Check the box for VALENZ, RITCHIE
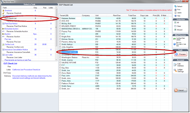 [60, 62]
